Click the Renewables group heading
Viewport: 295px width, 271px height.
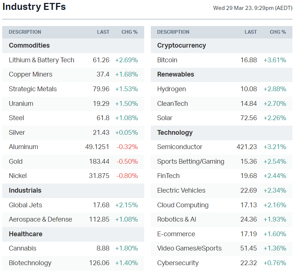(x=175, y=74)
